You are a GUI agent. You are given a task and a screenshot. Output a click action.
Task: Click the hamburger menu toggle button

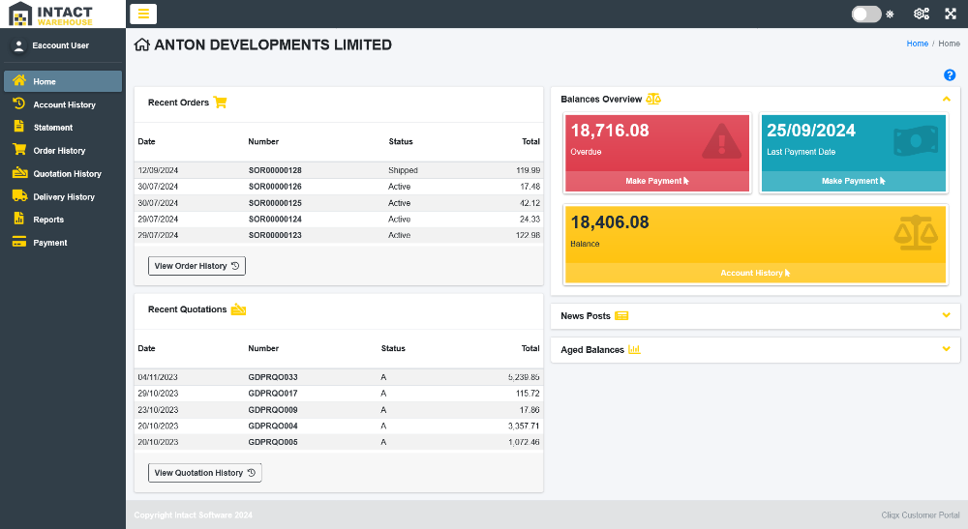click(x=143, y=14)
